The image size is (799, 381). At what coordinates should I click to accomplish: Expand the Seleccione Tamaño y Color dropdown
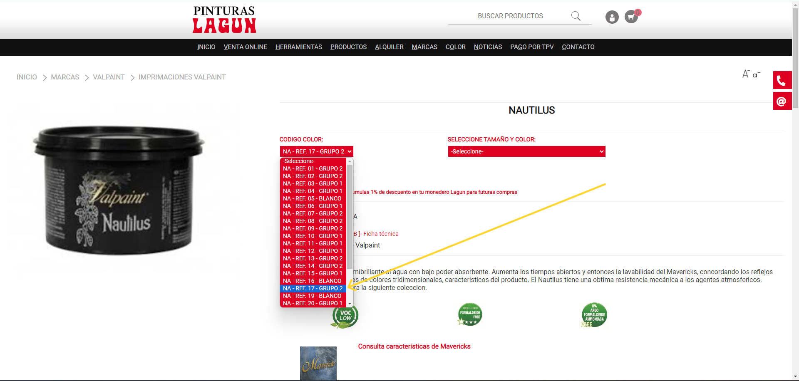tap(526, 151)
